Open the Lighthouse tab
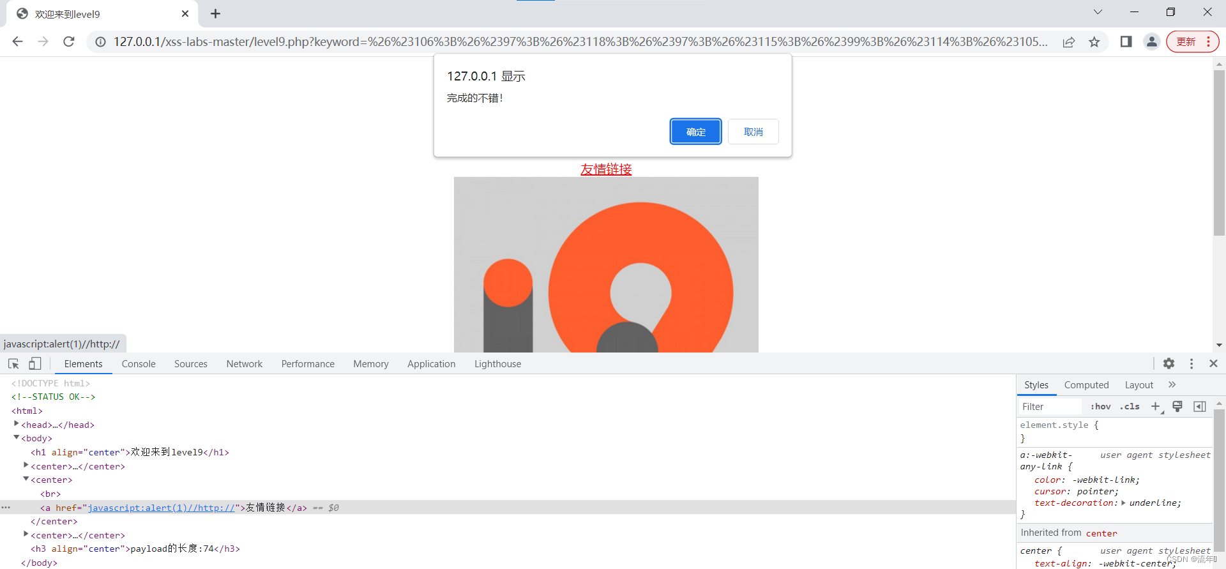The height and width of the screenshot is (569, 1226). coord(497,363)
